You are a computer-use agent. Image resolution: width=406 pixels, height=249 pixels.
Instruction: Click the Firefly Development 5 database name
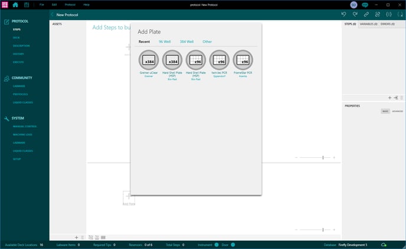pyautogui.click(x=353, y=245)
